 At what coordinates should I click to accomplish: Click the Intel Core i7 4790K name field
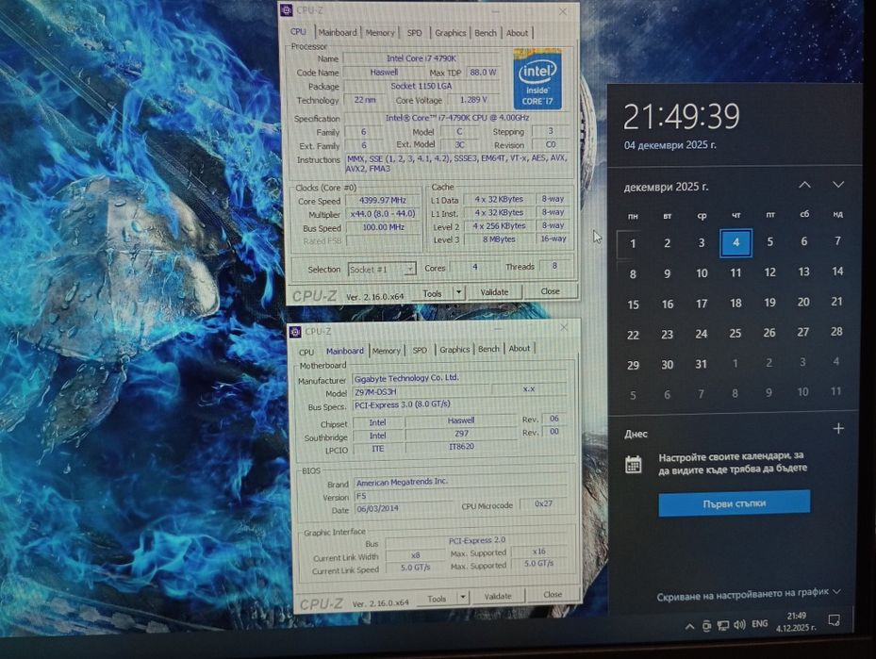(x=421, y=58)
